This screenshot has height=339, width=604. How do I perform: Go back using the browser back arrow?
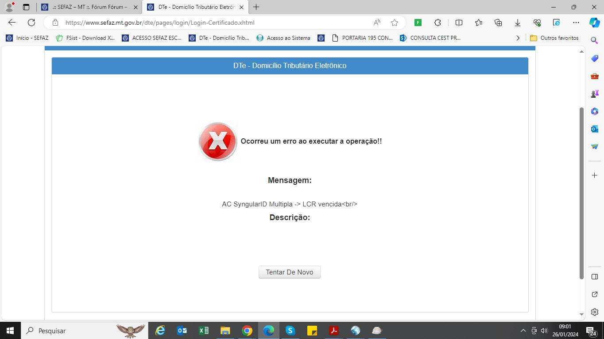pyautogui.click(x=12, y=23)
